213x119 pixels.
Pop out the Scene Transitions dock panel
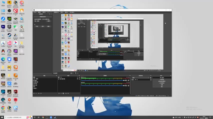[151, 76]
